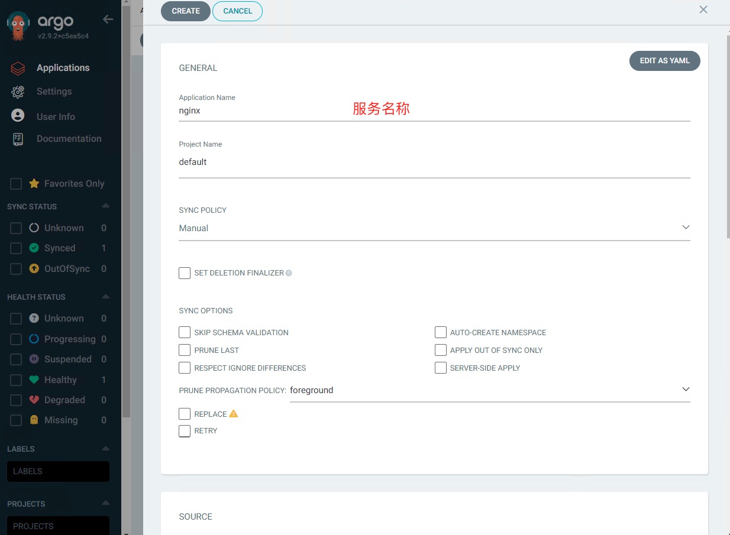Collapse the Health Status filter section

[x=105, y=297]
